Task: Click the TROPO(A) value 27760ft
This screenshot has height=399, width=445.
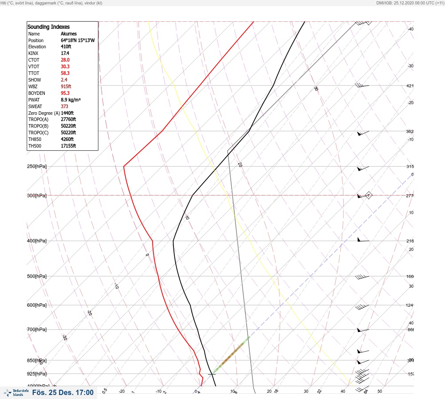Action: (68, 119)
